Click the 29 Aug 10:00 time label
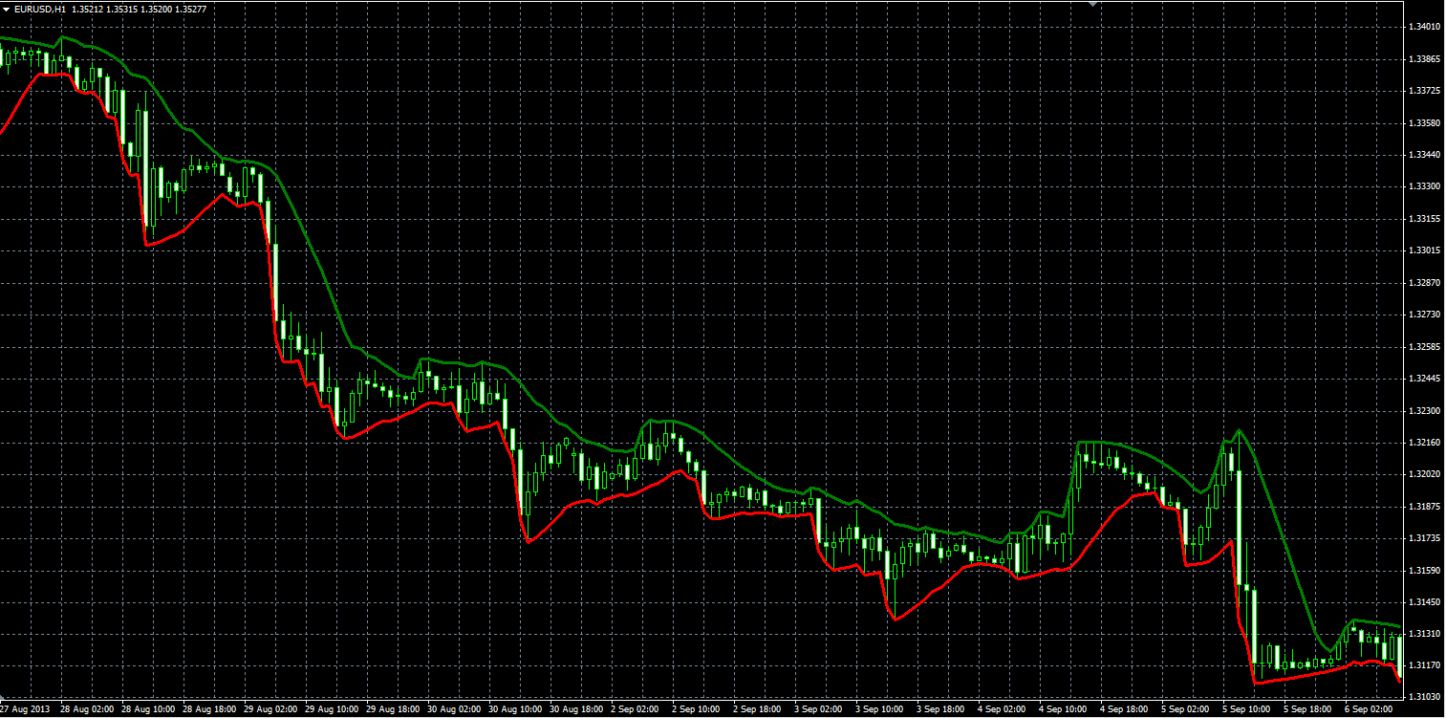Screen dimensions: 1446x718 [x=331, y=710]
